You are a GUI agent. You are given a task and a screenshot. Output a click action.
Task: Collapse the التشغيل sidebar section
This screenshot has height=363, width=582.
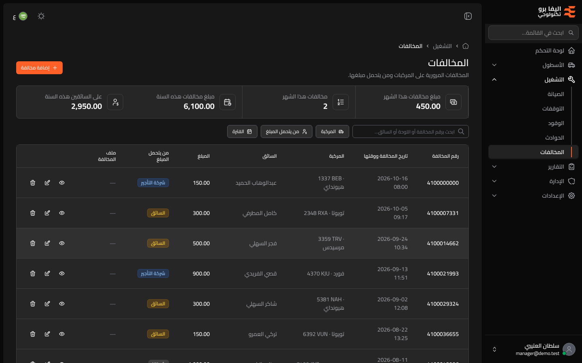click(x=533, y=79)
